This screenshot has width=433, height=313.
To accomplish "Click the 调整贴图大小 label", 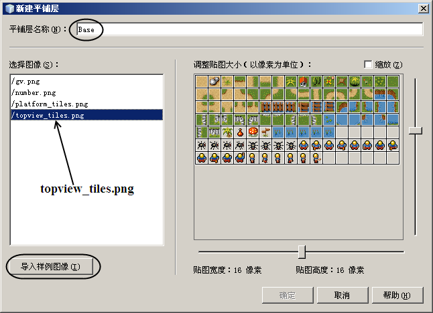I will point(253,65).
